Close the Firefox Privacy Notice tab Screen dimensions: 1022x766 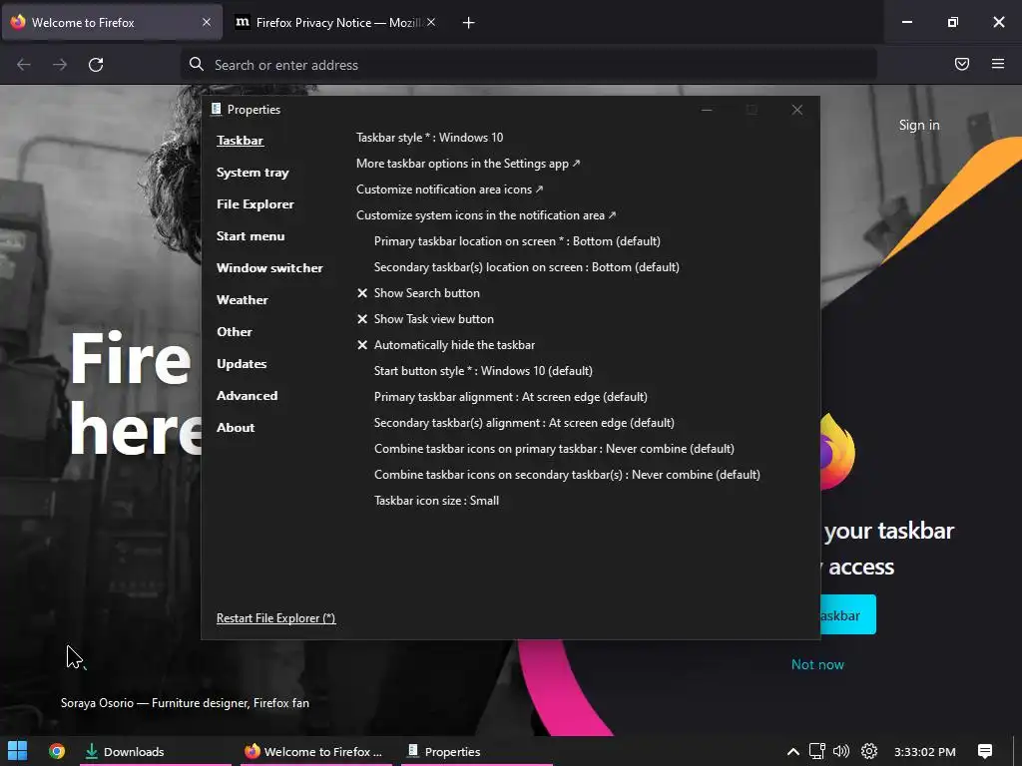point(431,22)
